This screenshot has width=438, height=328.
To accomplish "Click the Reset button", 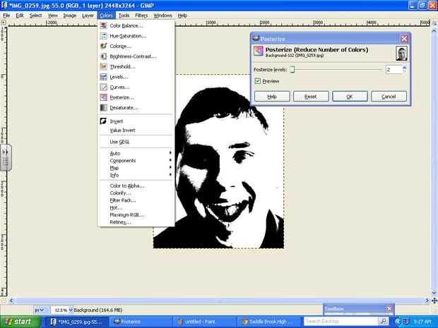I will tap(311, 96).
